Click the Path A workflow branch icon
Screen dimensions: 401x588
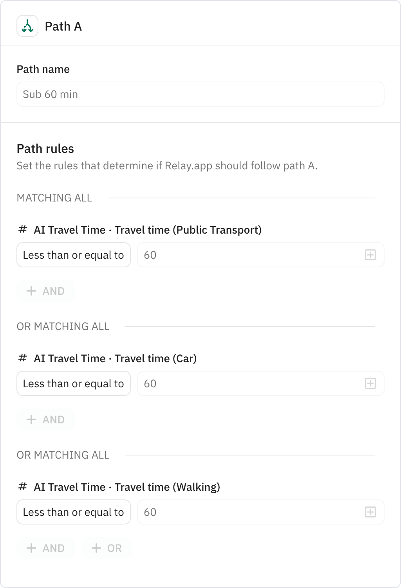(27, 27)
